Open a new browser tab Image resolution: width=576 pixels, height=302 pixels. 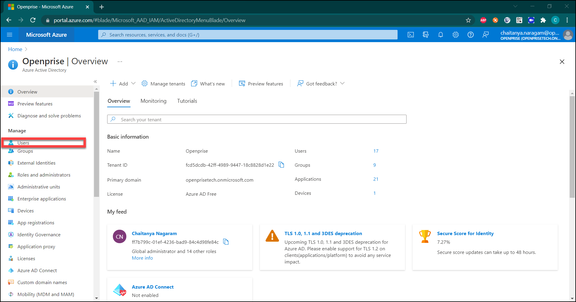(101, 7)
